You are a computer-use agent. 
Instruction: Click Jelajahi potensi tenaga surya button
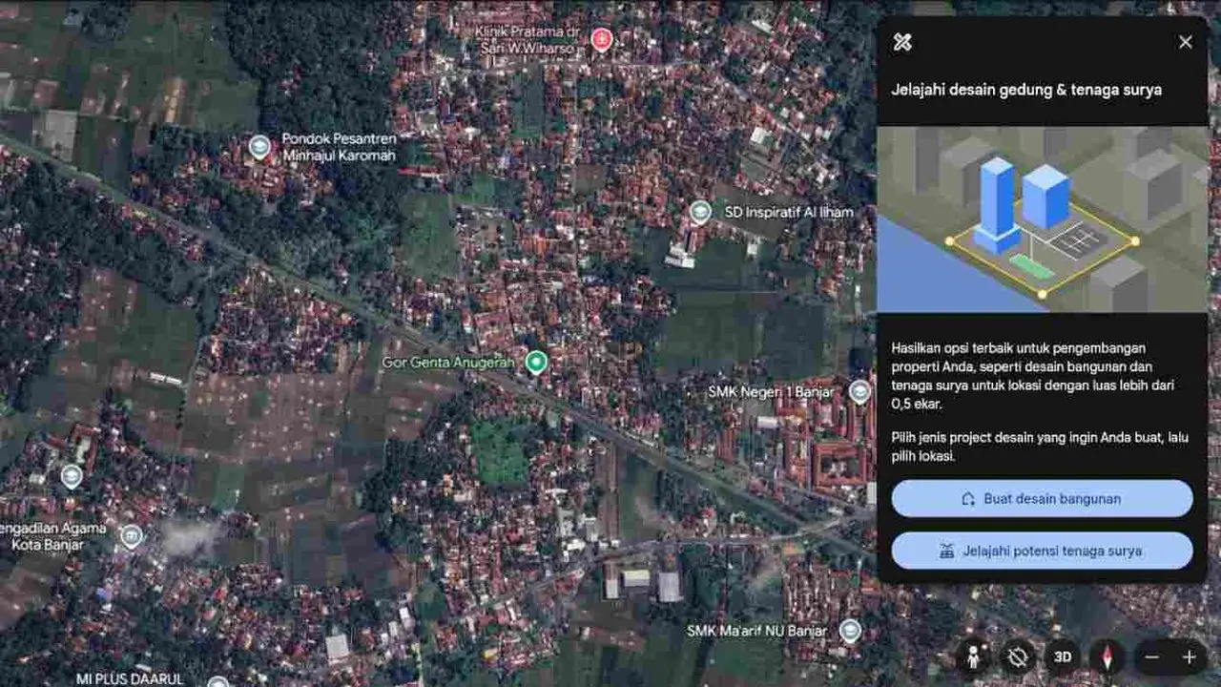1042,551
